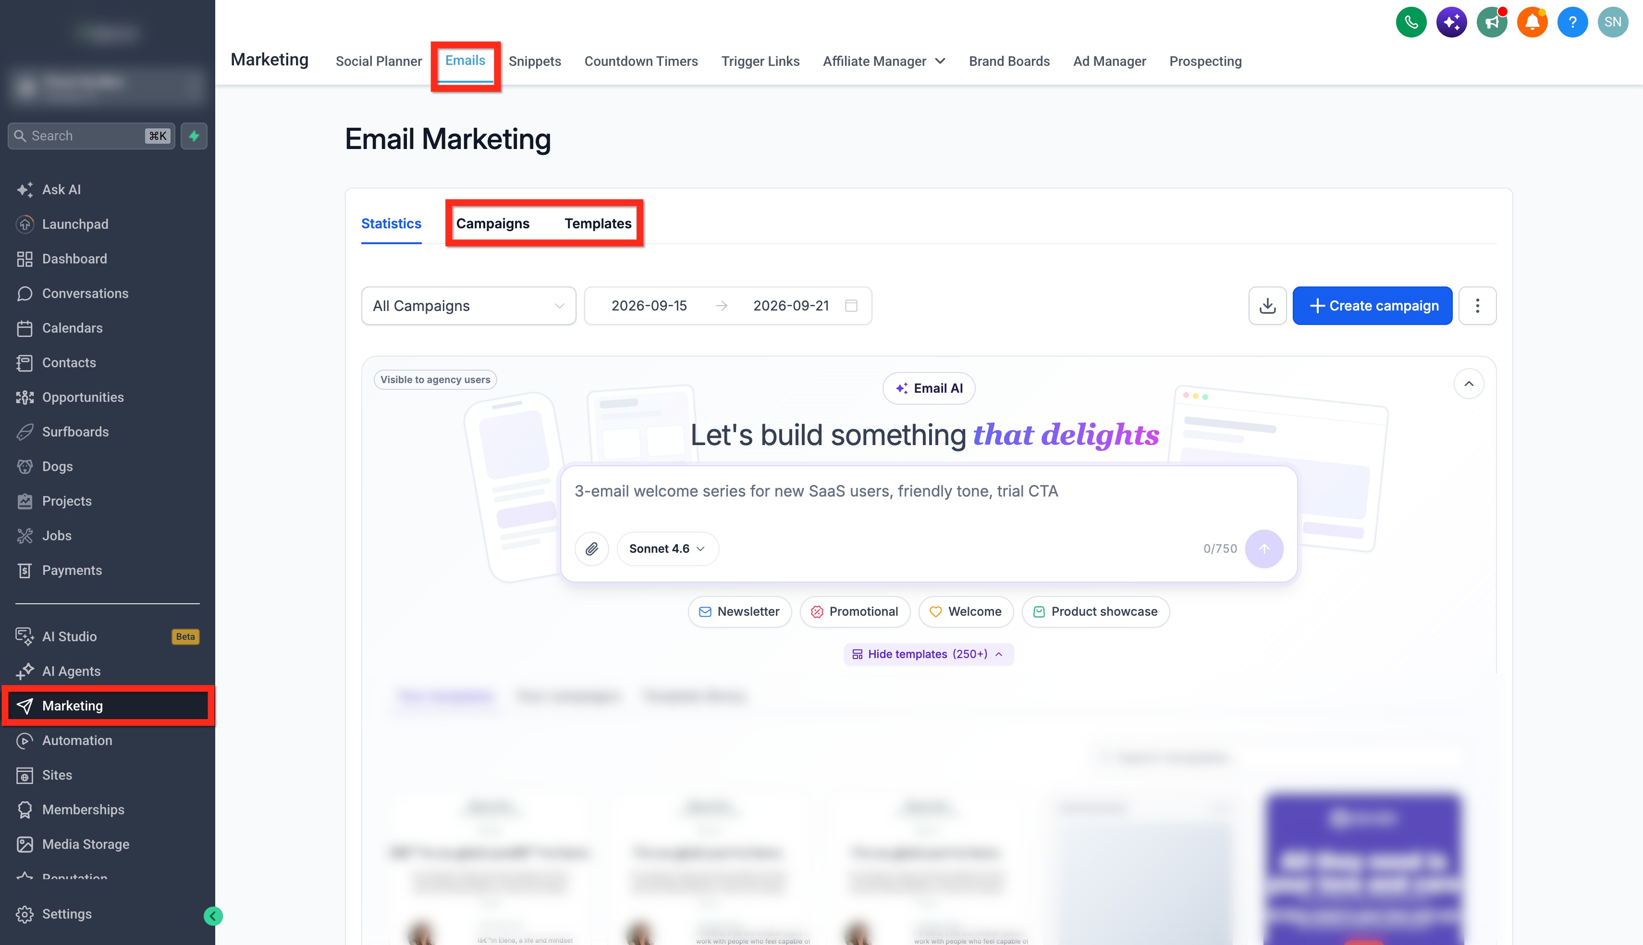
Task: Collapse the sidebar with green arrow
Action: click(x=213, y=916)
